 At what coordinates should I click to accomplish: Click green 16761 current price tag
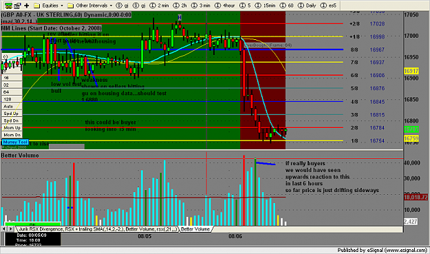[x=411, y=129]
